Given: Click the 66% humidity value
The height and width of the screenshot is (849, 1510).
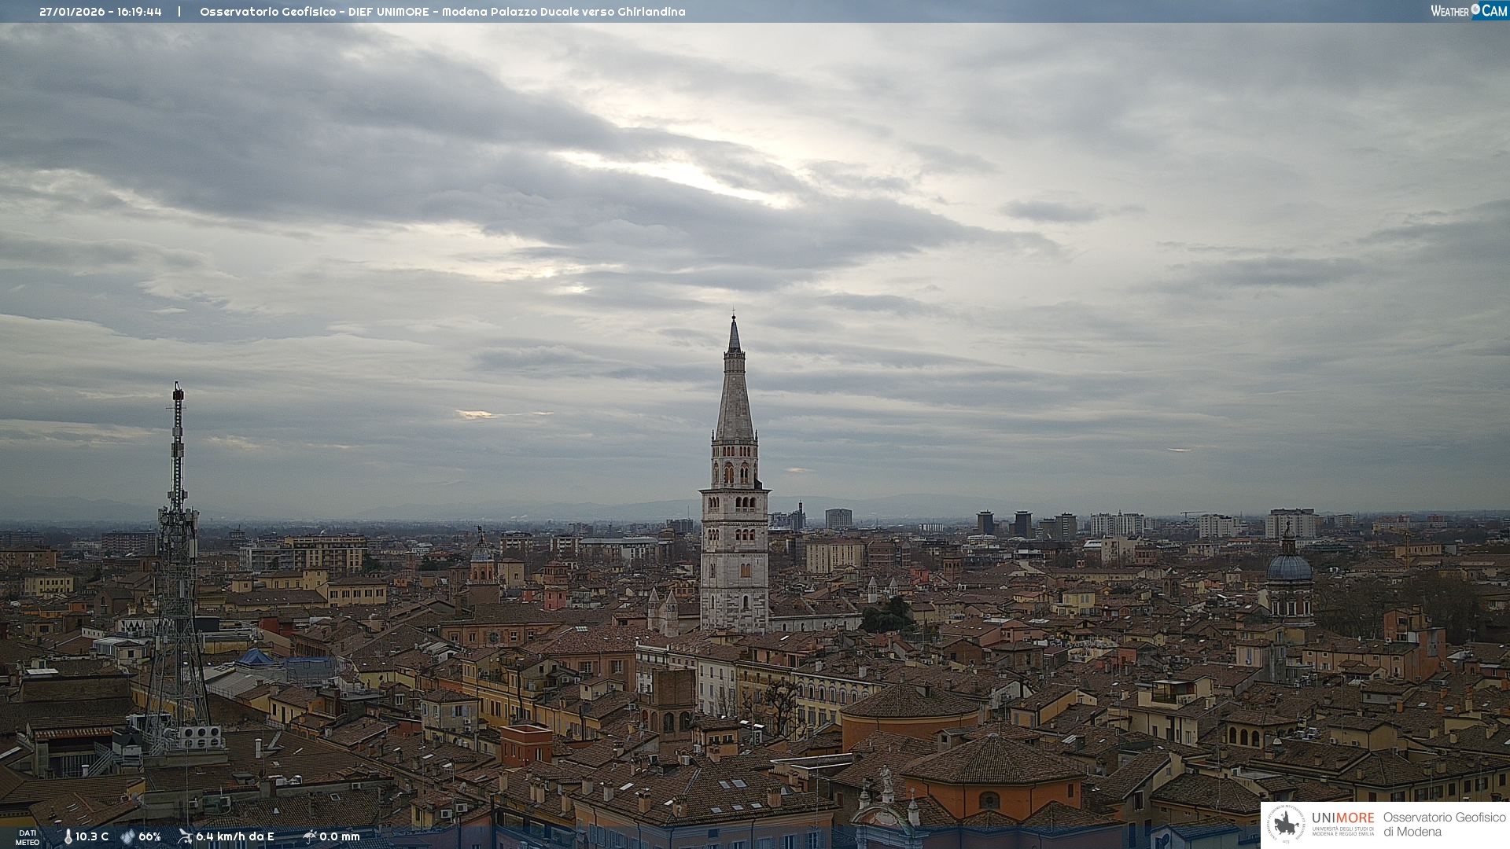Looking at the screenshot, I should 149,836.
